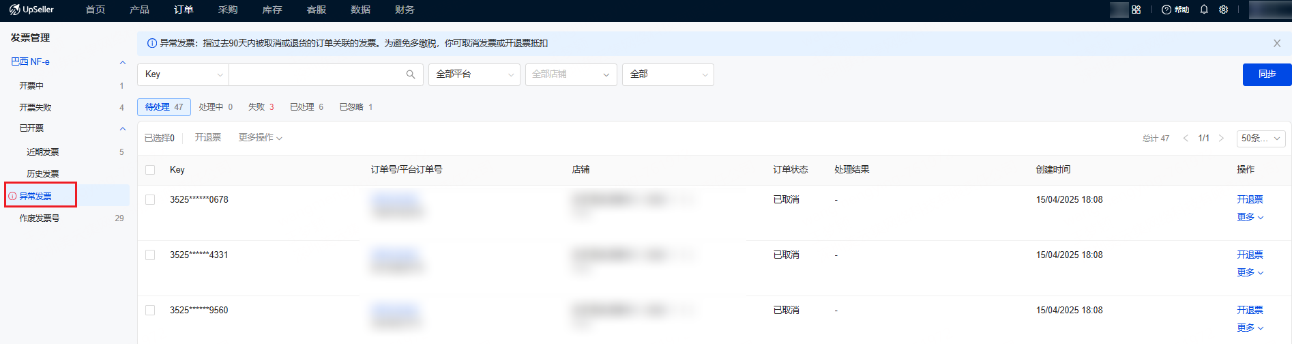Check the row 3525******0678
This screenshot has width=1292, height=344.
(150, 199)
